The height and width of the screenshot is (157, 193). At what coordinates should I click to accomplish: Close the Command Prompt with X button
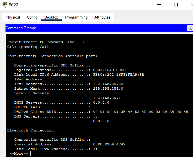[x=190, y=28]
